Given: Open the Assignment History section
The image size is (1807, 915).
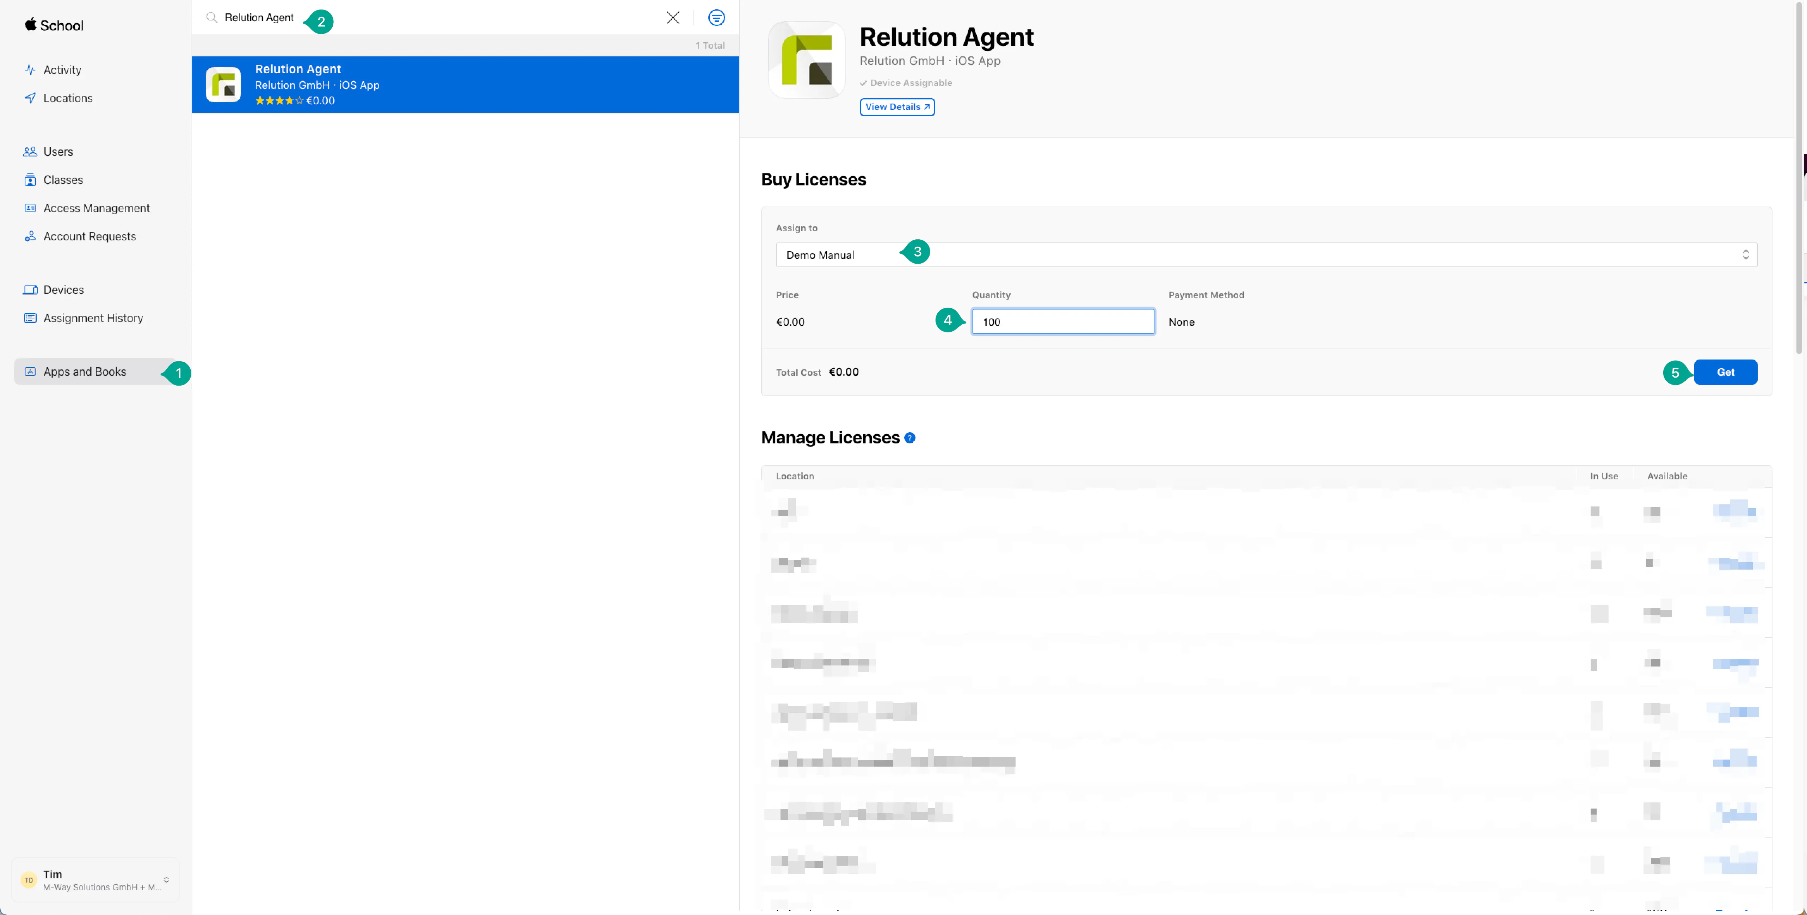Looking at the screenshot, I should [93, 318].
